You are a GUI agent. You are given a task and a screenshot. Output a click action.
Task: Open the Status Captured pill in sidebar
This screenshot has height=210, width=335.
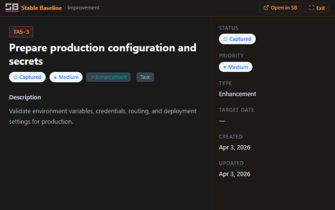[x=237, y=39]
